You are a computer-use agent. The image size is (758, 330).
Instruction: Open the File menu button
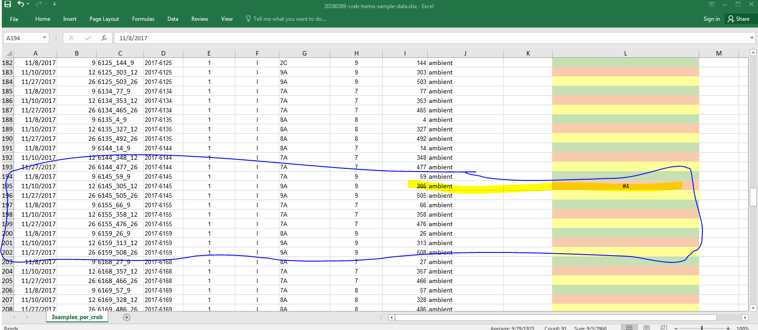(x=14, y=19)
